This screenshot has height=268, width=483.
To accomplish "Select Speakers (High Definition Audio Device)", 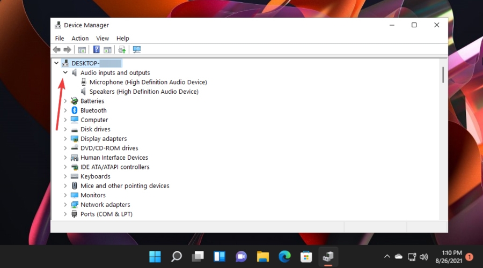I will 144,91.
